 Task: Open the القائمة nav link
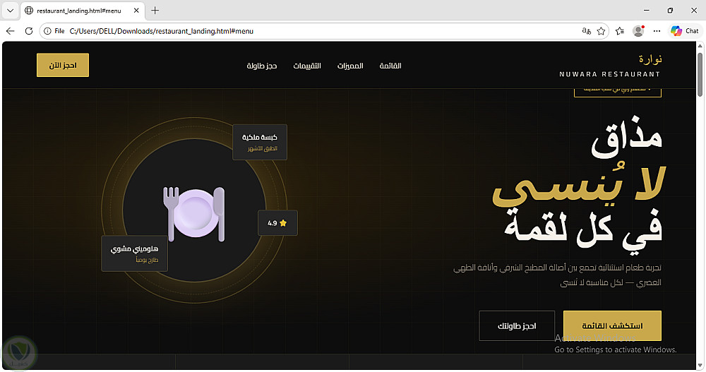390,66
